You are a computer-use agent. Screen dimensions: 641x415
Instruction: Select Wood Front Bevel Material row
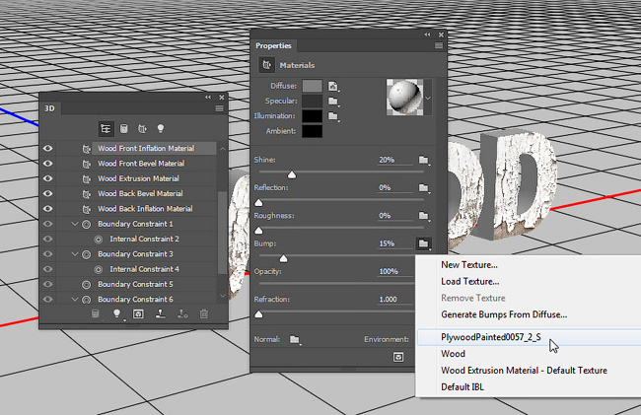pyautogui.click(x=141, y=164)
